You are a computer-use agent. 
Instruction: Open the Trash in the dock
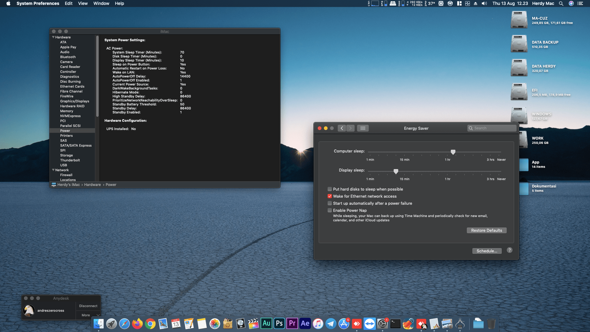(x=491, y=324)
